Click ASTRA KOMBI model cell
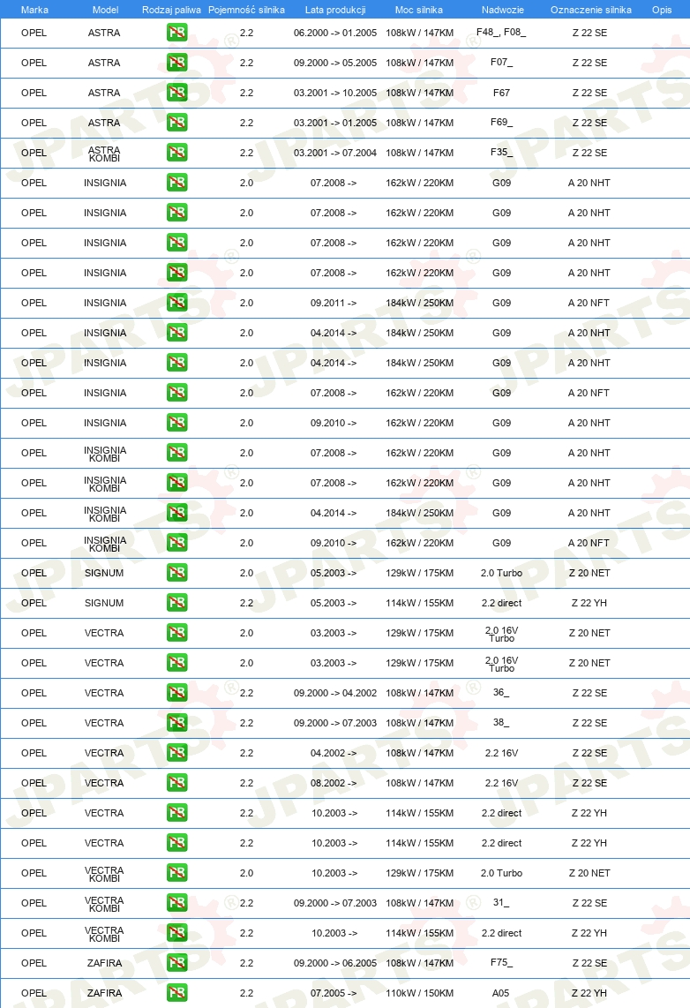The image size is (690, 1008). [104, 154]
